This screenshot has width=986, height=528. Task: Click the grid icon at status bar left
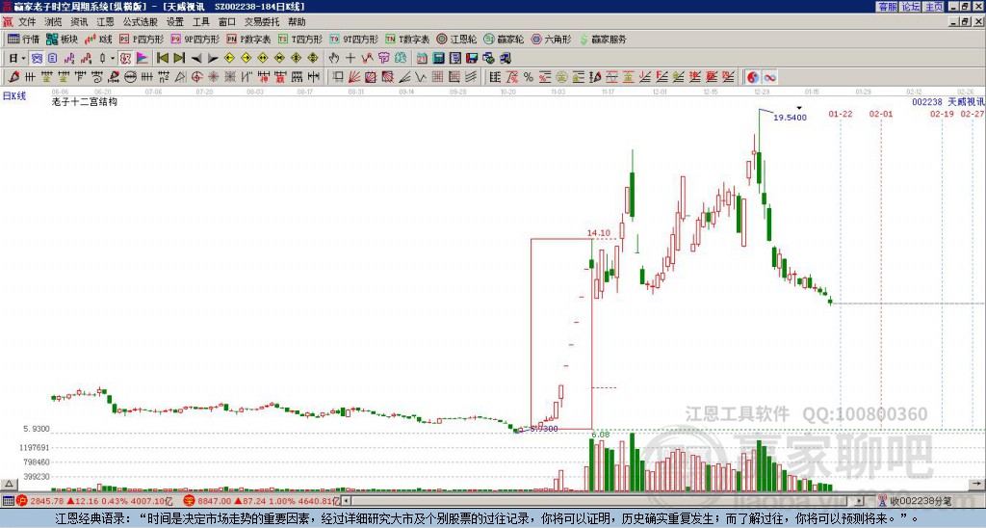(x=8, y=501)
